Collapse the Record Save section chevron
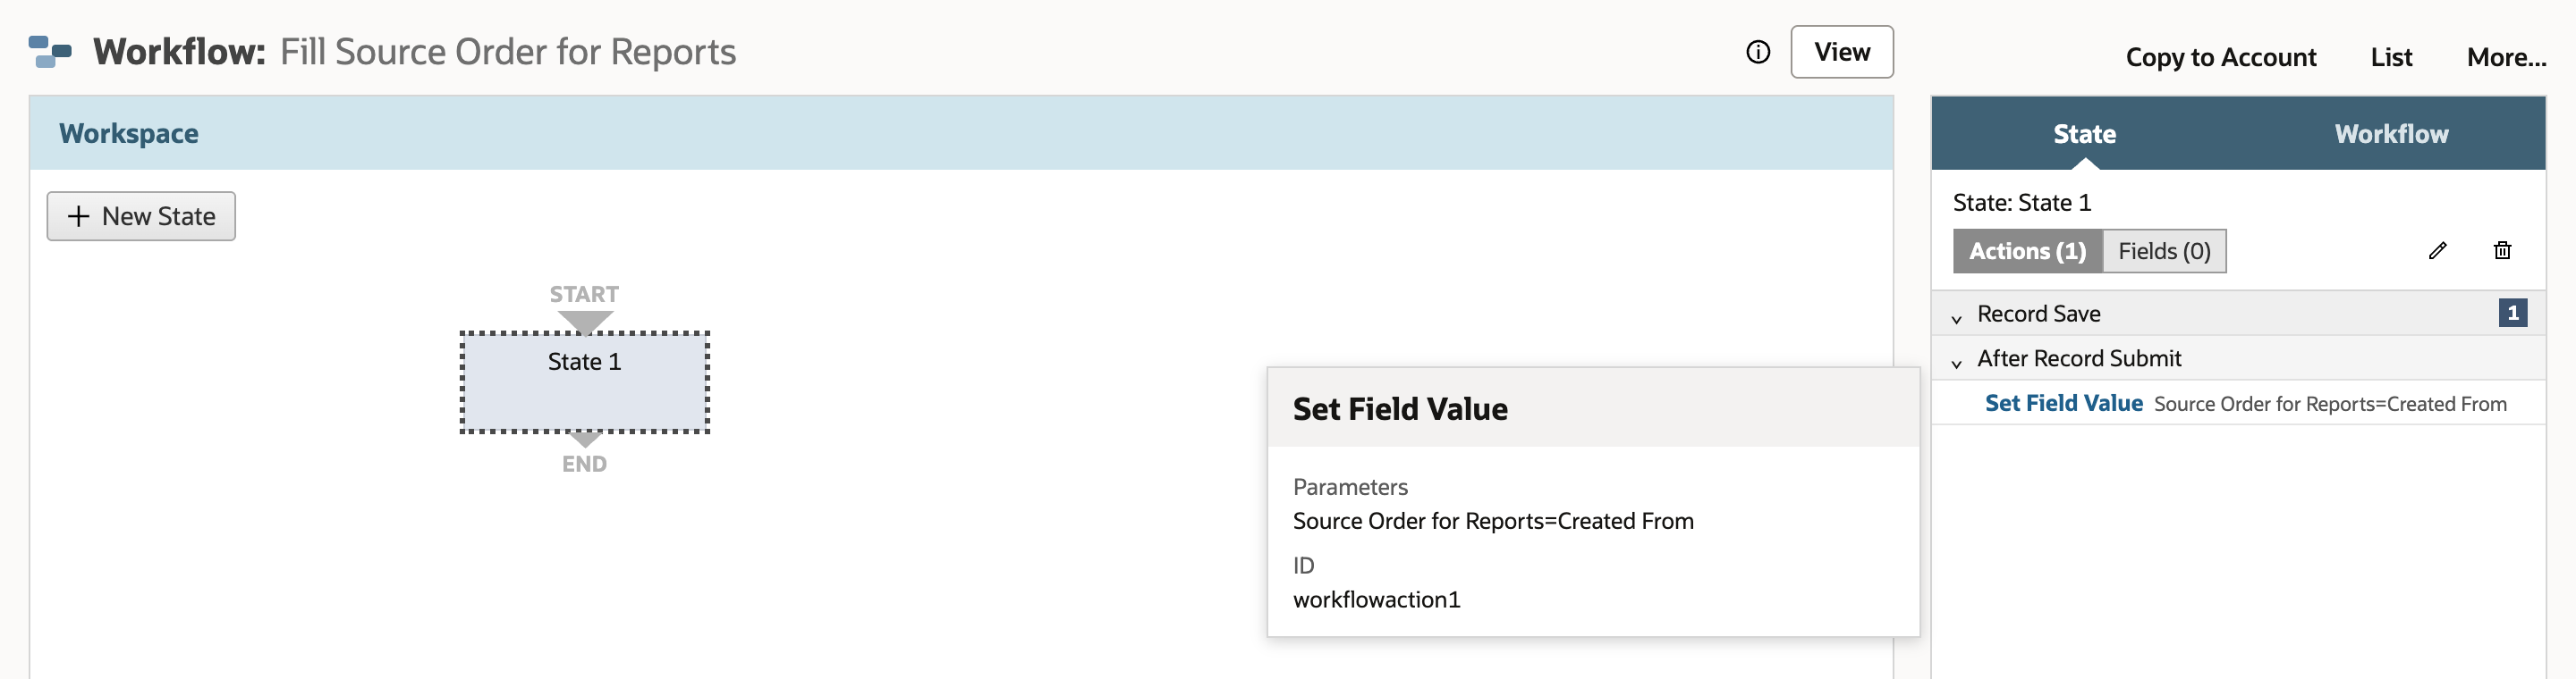This screenshot has width=2576, height=679. (x=1956, y=319)
